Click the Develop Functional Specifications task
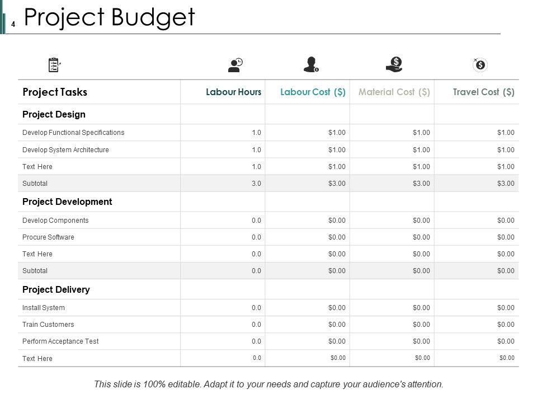 tap(73, 133)
